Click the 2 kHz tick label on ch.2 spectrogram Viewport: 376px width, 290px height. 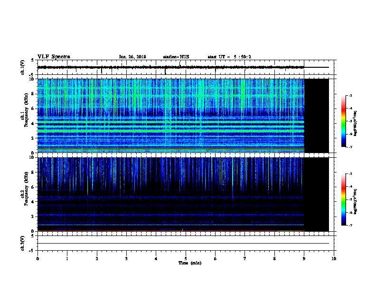coord(33,217)
